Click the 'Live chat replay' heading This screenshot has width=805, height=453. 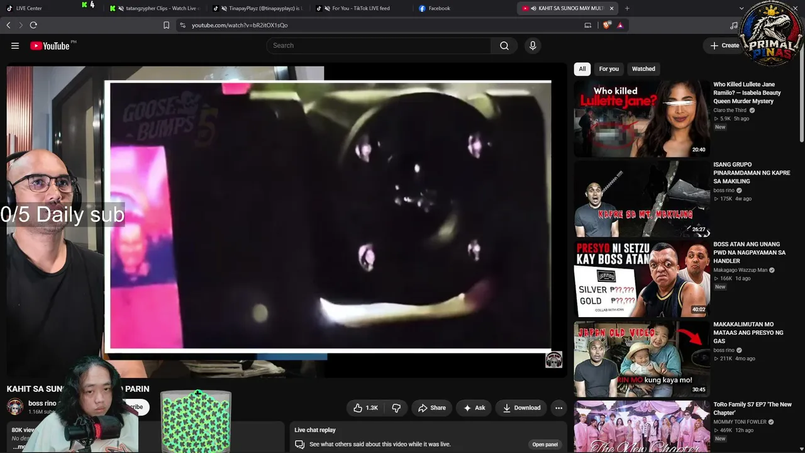pos(315,430)
